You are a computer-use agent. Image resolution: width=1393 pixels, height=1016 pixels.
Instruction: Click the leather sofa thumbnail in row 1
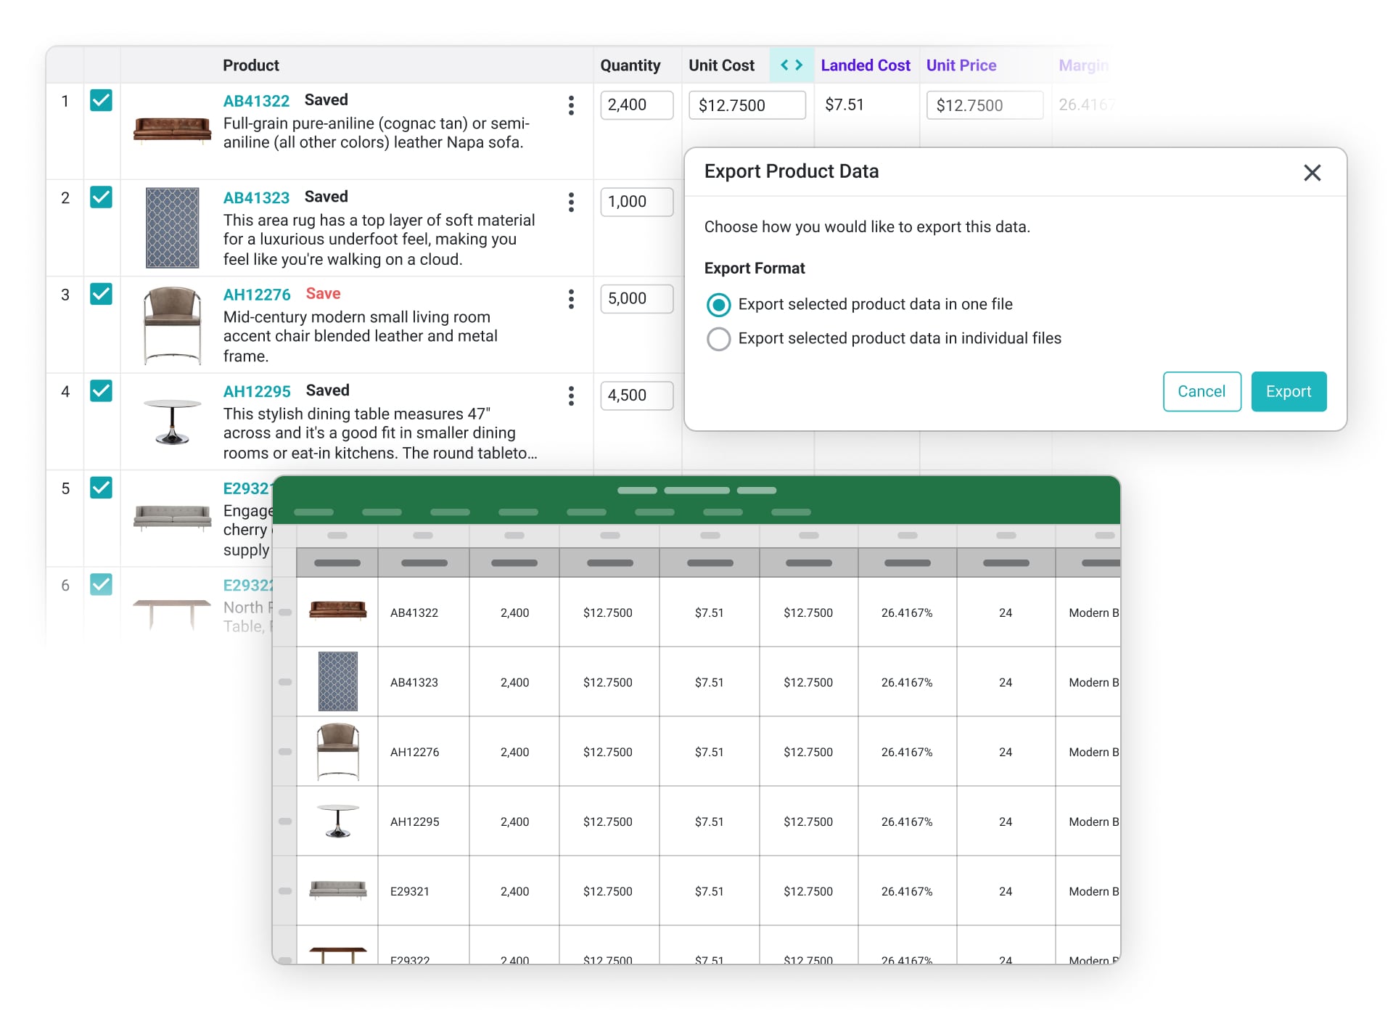point(173,131)
